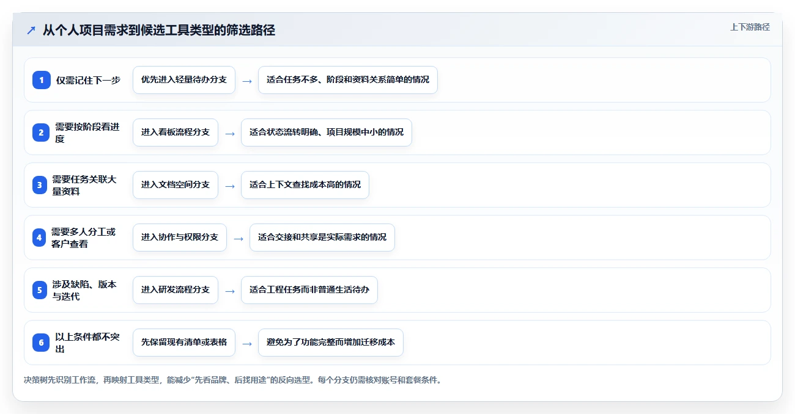
Task: Click the 进入看板流程分支 chip
Action: pos(176,133)
